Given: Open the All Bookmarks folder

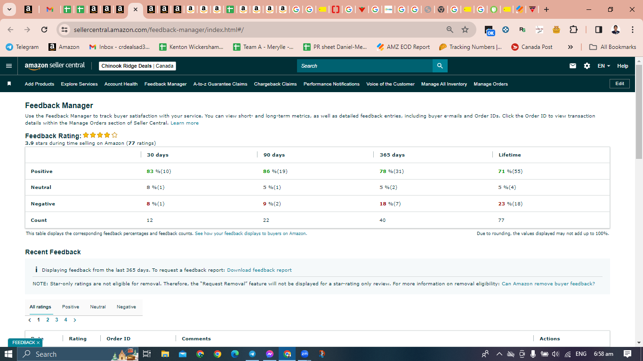Looking at the screenshot, I should [x=612, y=47].
